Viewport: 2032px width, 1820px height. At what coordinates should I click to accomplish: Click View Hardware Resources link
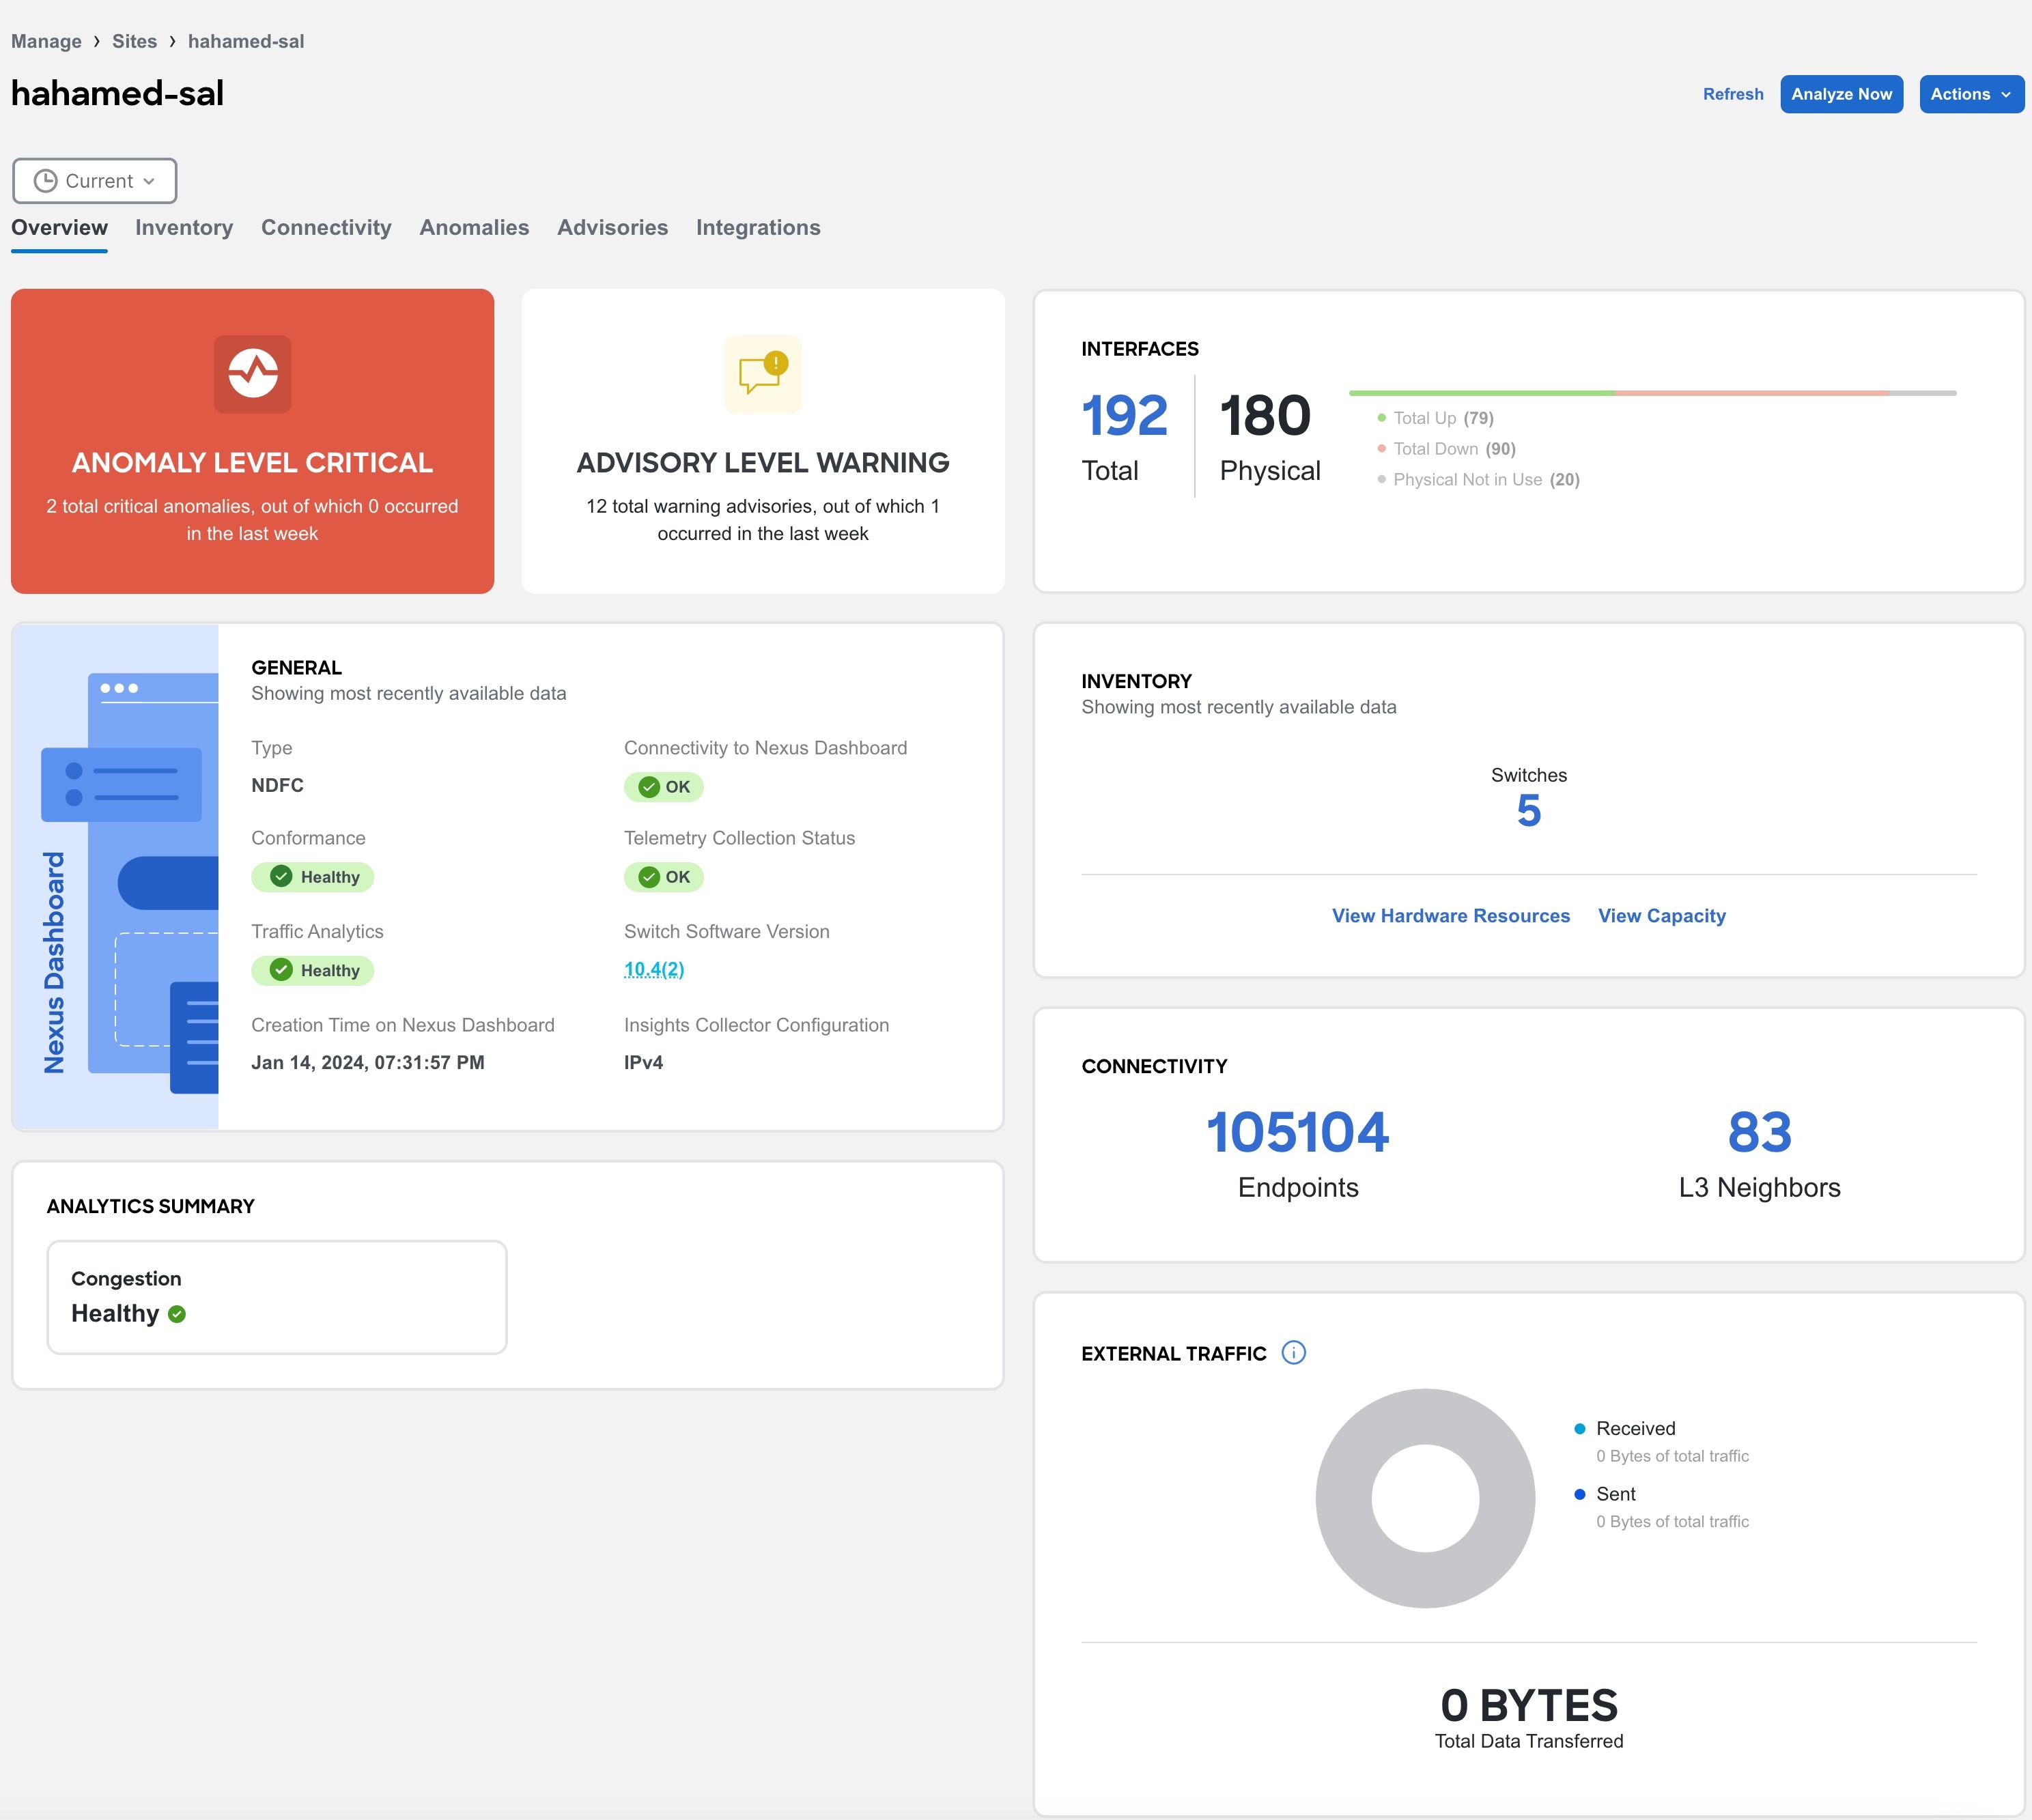pyautogui.click(x=1449, y=915)
